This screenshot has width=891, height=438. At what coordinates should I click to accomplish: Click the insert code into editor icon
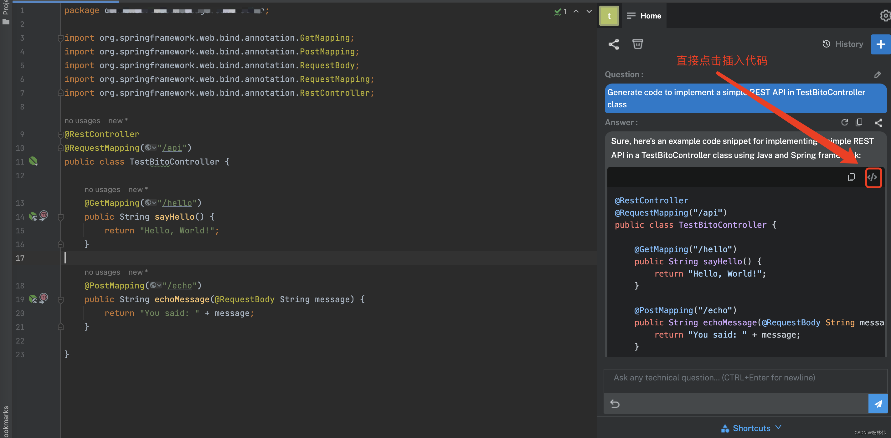(x=873, y=177)
